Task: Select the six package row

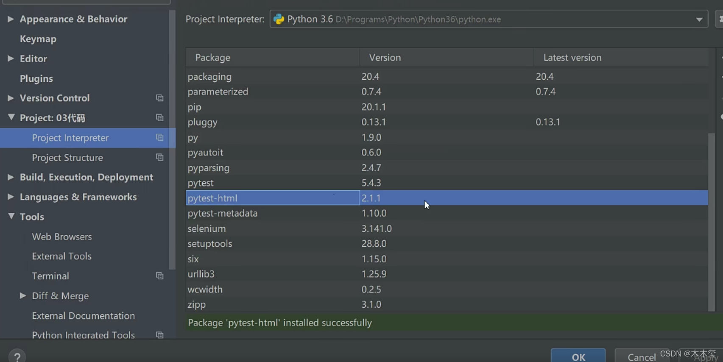Action: coord(447,259)
